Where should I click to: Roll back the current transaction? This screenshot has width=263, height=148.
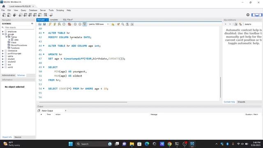click(x=80, y=24)
